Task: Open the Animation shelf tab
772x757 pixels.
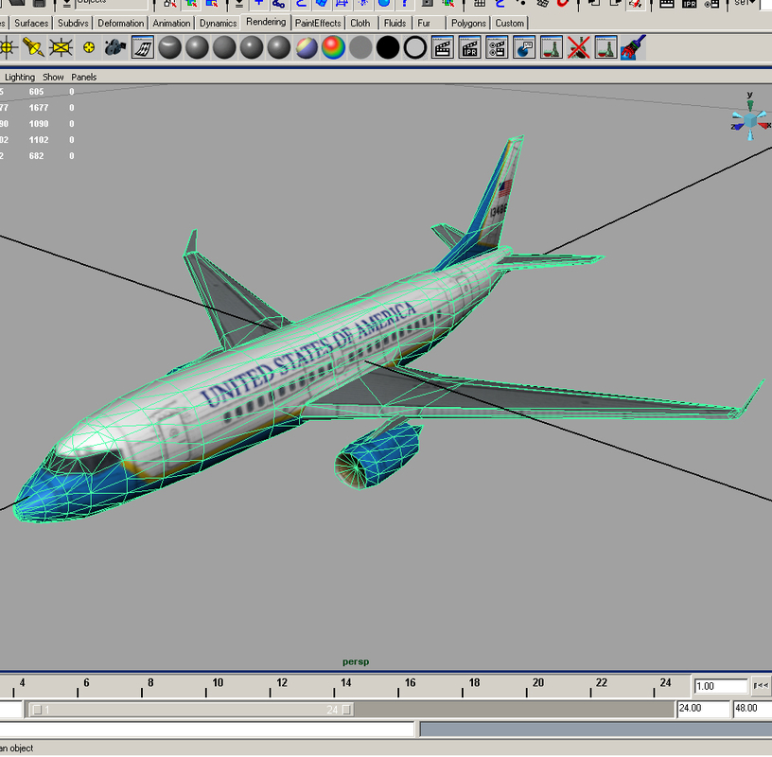Action: [171, 23]
